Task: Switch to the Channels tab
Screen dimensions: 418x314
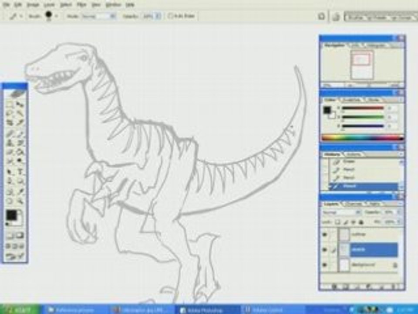Action: pyautogui.click(x=354, y=204)
